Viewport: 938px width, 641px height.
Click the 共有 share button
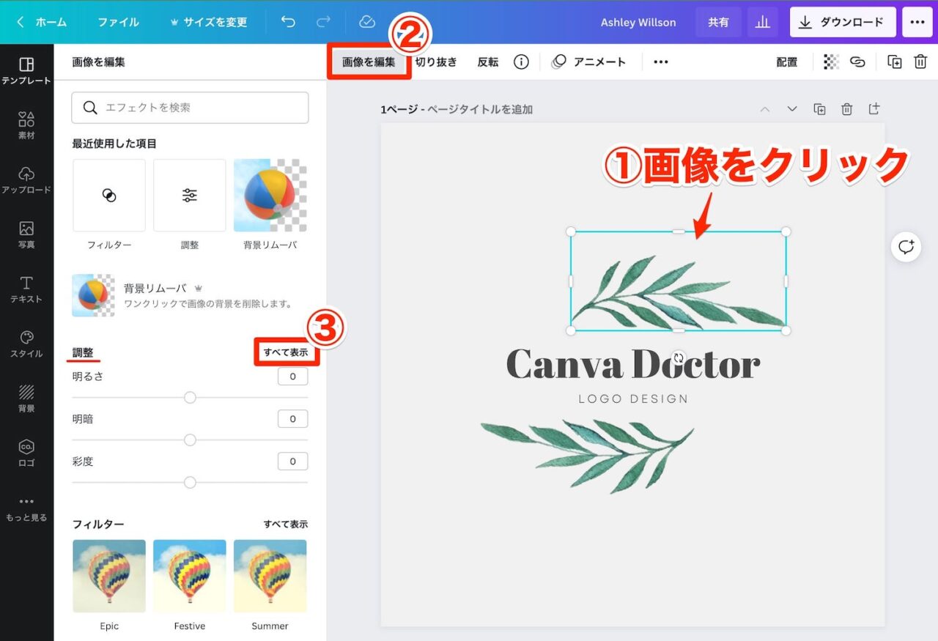point(718,22)
